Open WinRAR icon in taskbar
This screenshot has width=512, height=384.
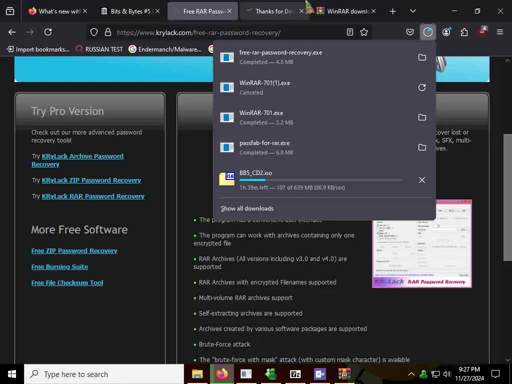tap(344, 374)
